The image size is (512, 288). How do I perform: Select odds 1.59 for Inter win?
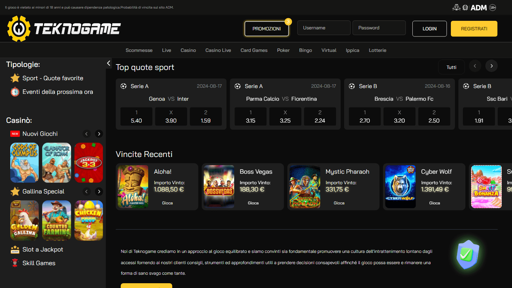(206, 117)
